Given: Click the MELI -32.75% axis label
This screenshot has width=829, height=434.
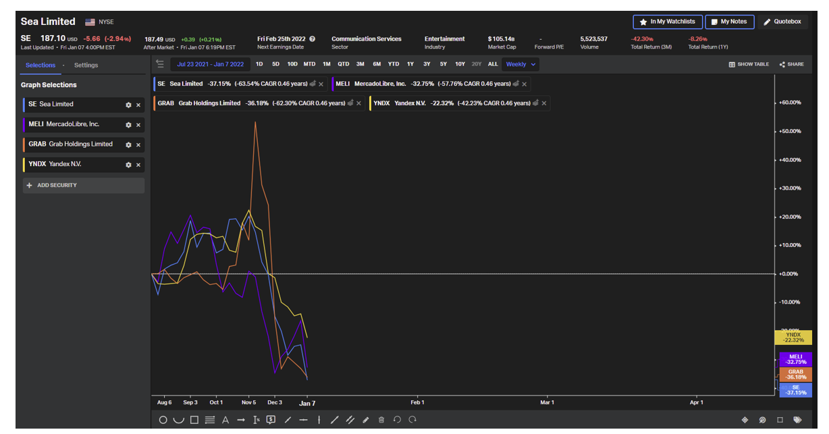Looking at the screenshot, I should click(x=795, y=360).
